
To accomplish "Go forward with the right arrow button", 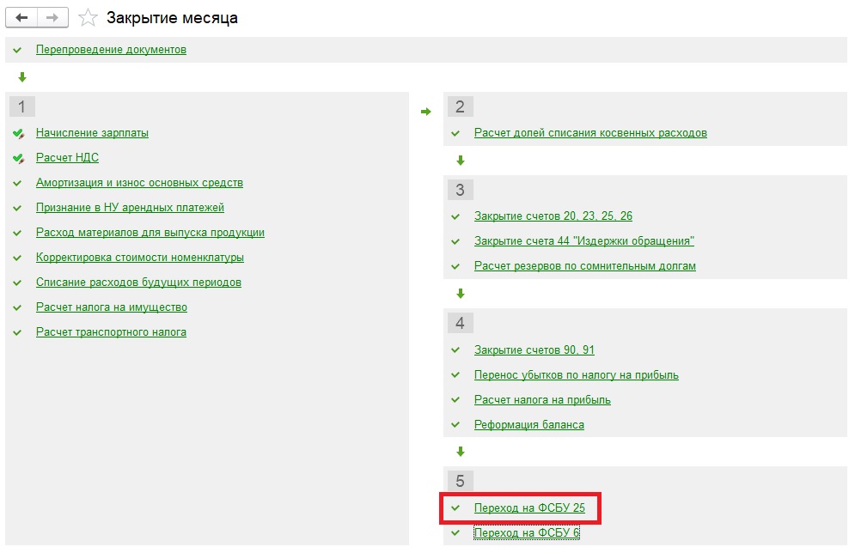I will pyautogui.click(x=52, y=17).
